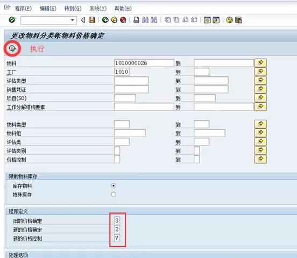Click the yellow Exit arrow icon
The image size is (297, 258).
tap(114, 20)
